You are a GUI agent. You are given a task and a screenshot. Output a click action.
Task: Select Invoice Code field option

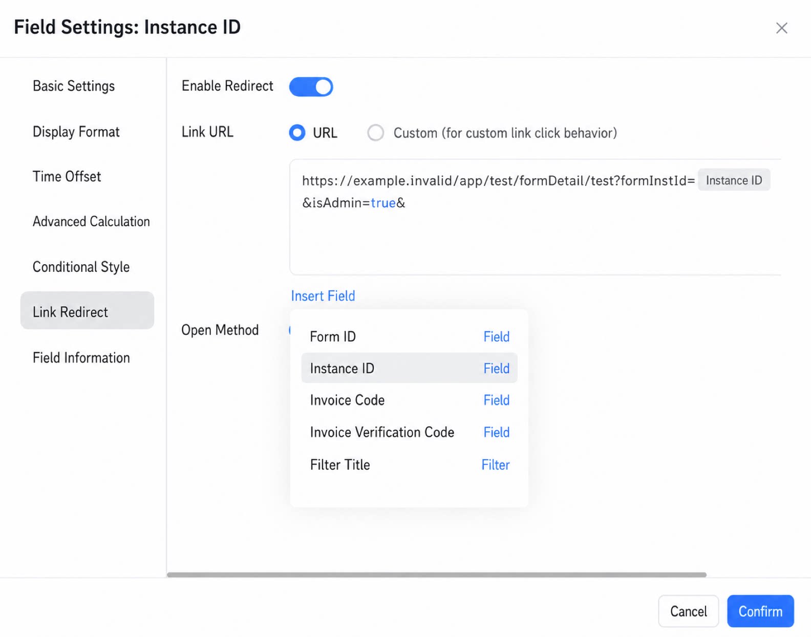tap(409, 400)
